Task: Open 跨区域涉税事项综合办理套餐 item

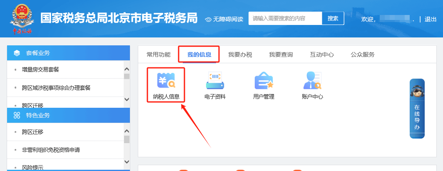Action: click(x=56, y=88)
